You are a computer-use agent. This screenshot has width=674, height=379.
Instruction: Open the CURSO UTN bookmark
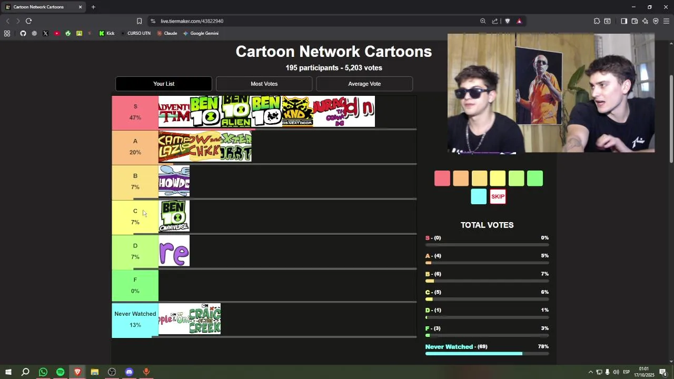click(135, 33)
